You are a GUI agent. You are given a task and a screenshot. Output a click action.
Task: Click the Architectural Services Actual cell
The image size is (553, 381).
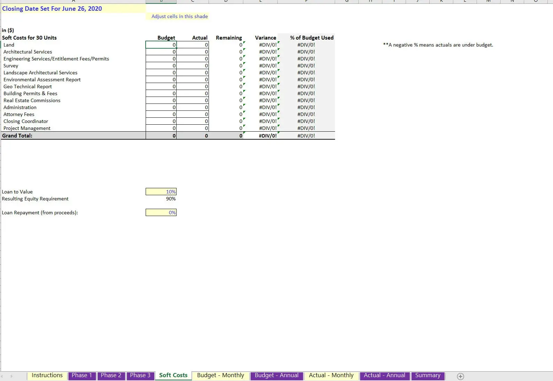click(193, 52)
